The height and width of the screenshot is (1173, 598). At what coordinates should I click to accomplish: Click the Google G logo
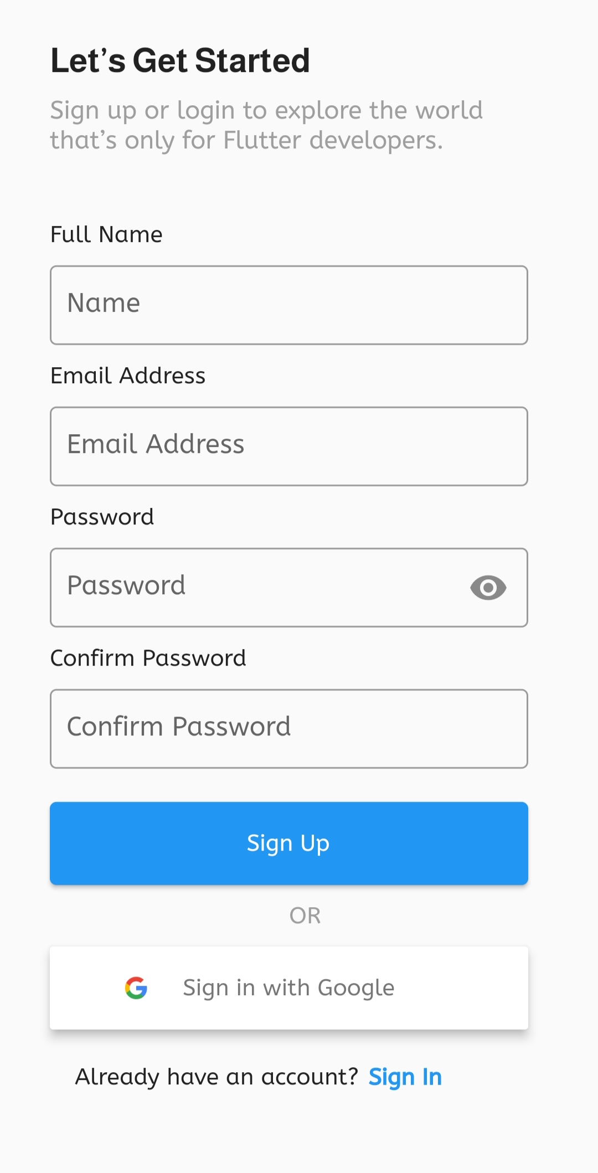pos(136,987)
